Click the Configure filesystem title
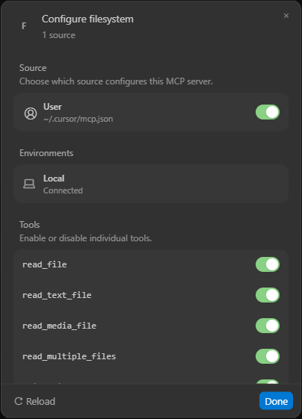The width and height of the screenshot is (302, 419). point(87,19)
